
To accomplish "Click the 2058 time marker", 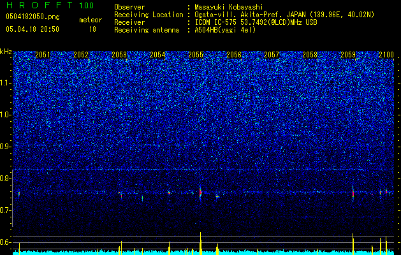I will (x=310, y=55).
